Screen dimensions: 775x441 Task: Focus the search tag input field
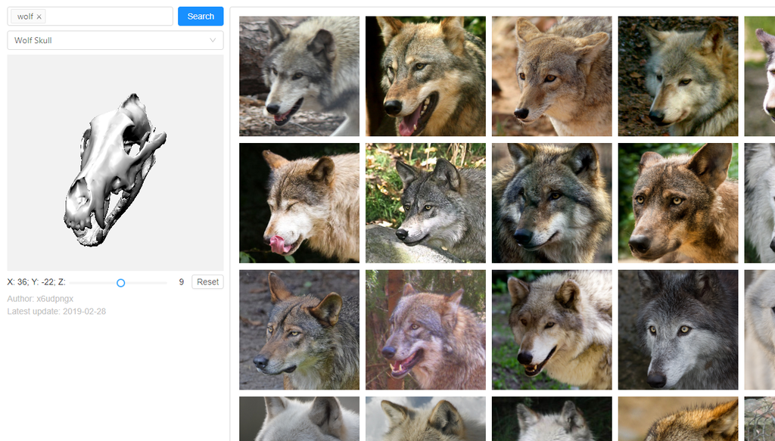(x=90, y=17)
